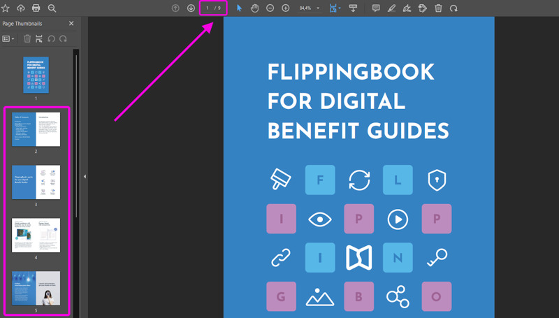This screenshot has height=318, width=559.
Task: Select page 3 thumbnail
Action: [36, 182]
